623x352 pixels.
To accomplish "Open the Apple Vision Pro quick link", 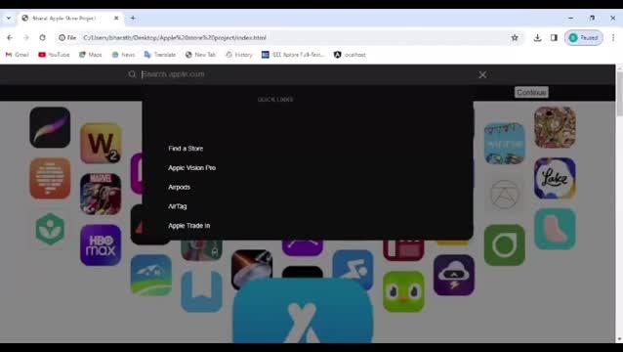I will pos(192,168).
